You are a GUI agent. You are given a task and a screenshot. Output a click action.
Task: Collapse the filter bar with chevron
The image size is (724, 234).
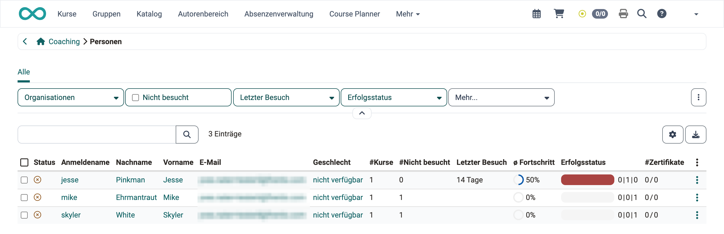362,113
